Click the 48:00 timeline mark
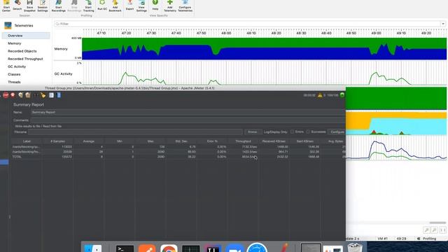 226,33
